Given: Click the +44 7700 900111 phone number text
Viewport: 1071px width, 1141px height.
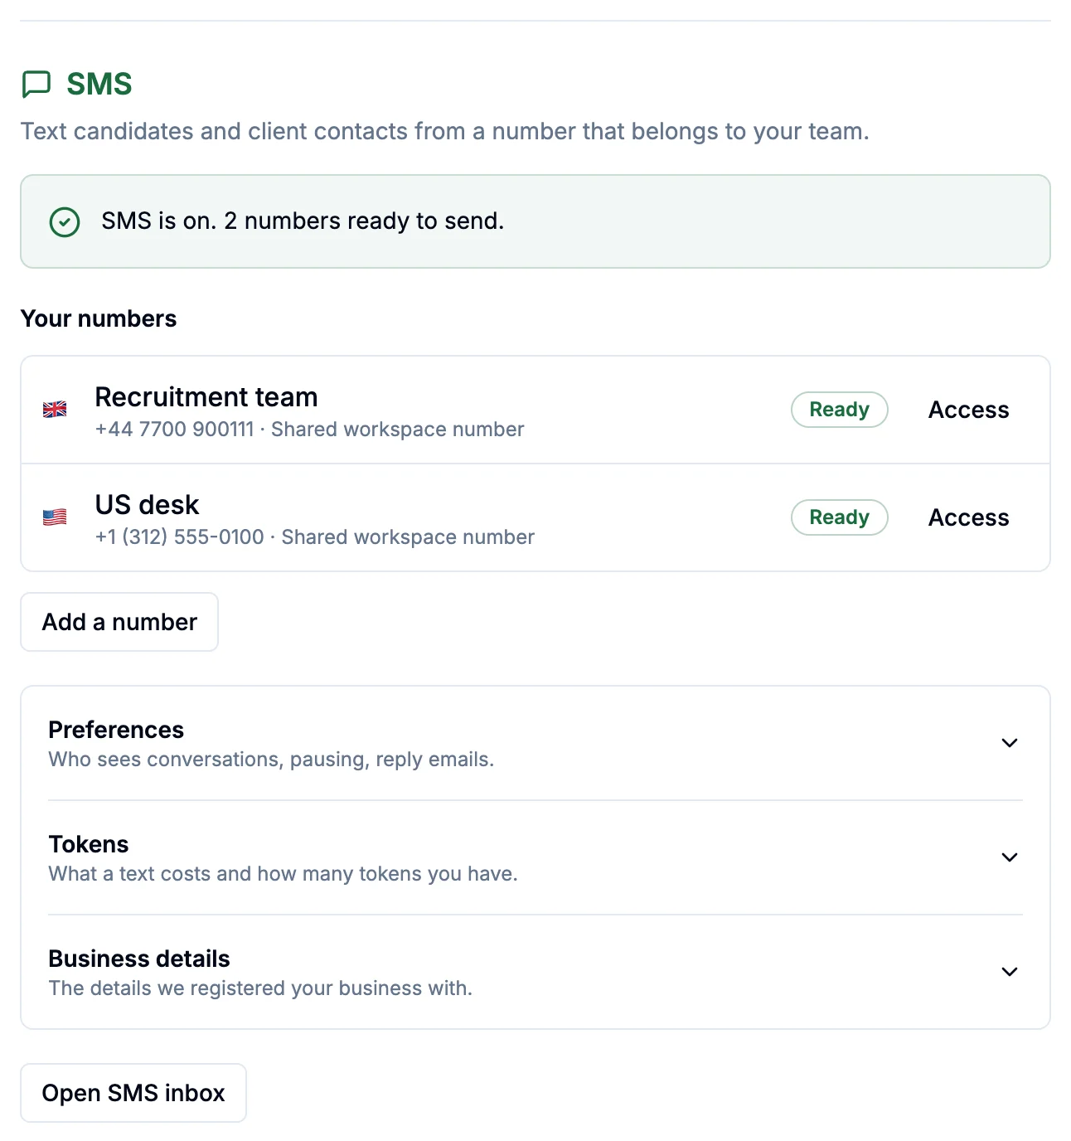Looking at the screenshot, I should tap(175, 430).
